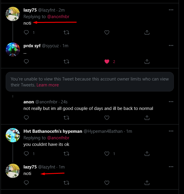Open Hvt Bathanocefn's hypeman avatar
Viewport: 184px width, 194px height.
click(13, 135)
